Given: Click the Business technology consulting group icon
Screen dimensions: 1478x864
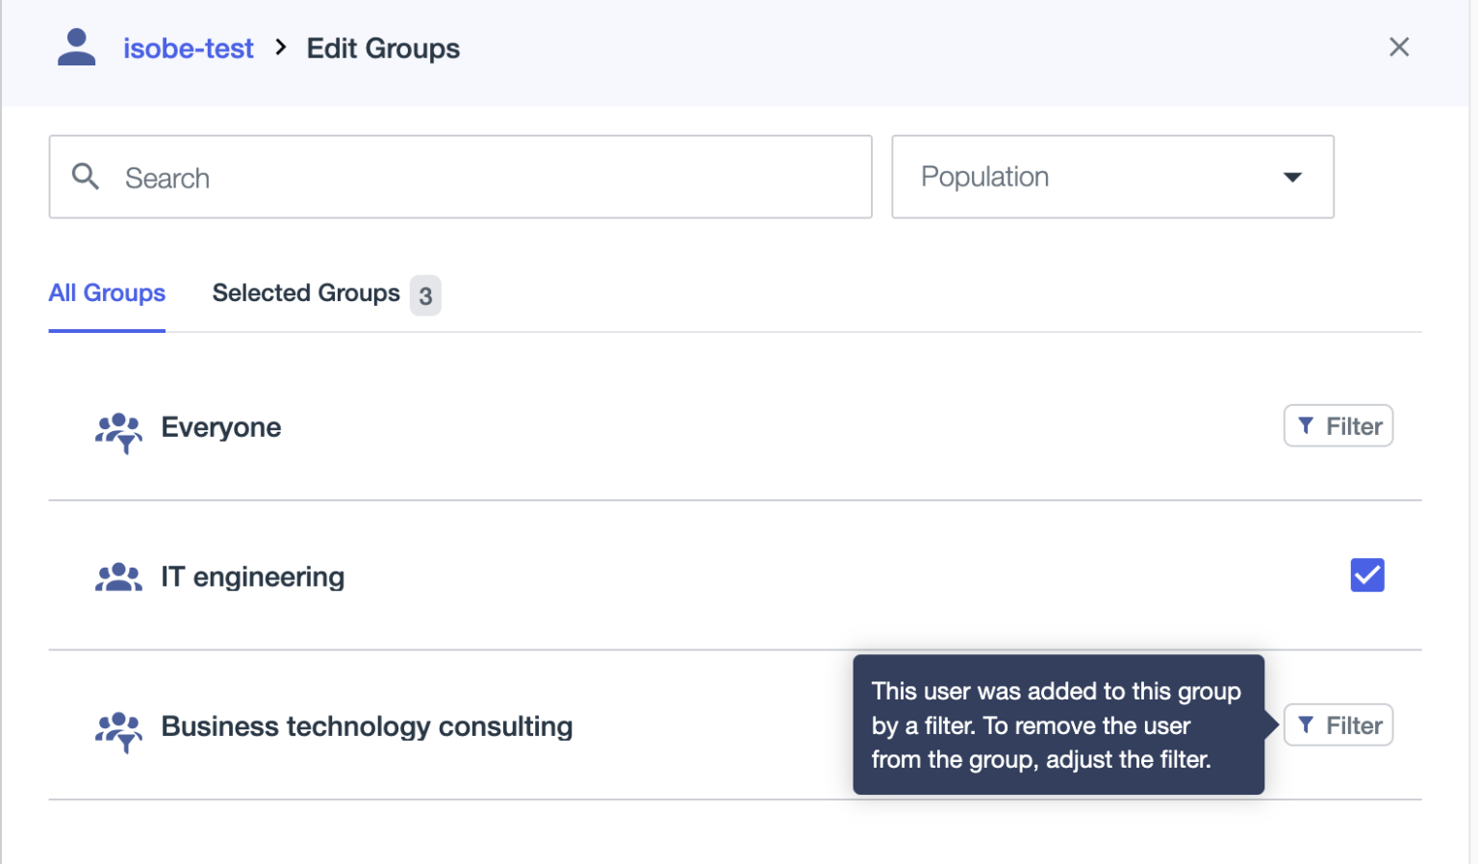Looking at the screenshot, I should [x=118, y=732].
